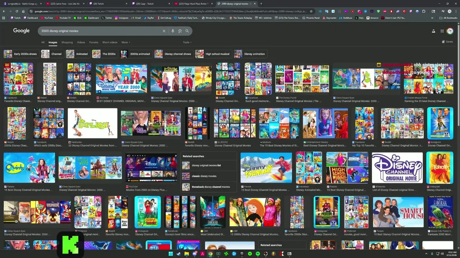Switch to the songbattle.io tab
The height and width of the screenshot is (258, 460).
pyautogui.click(x=22, y=4)
